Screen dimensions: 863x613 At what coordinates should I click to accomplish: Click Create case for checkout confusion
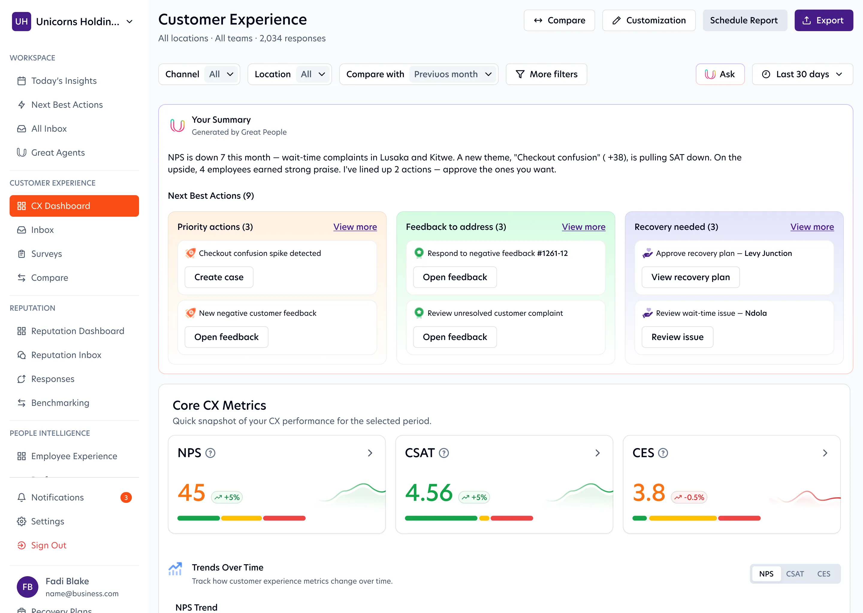219,277
